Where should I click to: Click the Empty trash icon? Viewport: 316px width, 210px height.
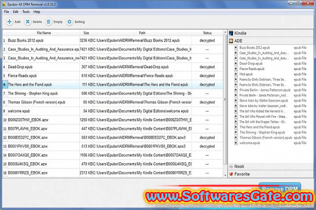49,22
